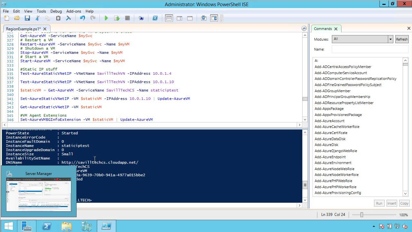412x232 pixels.
Task: Select Add-AzureAccount in the commands list
Action: [x=329, y=121]
